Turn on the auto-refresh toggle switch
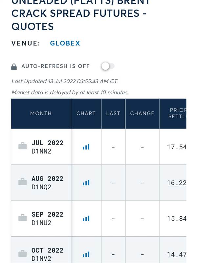This screenshot has height=263, width=197. (108, 66)
